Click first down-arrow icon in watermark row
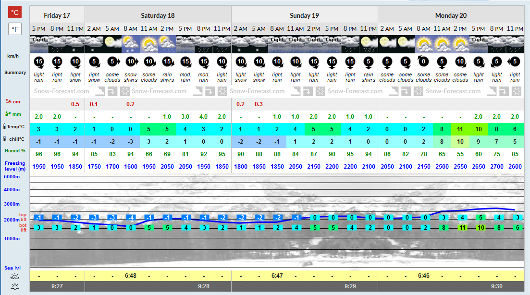Screen dimensions: 530x295 [112, 91]
